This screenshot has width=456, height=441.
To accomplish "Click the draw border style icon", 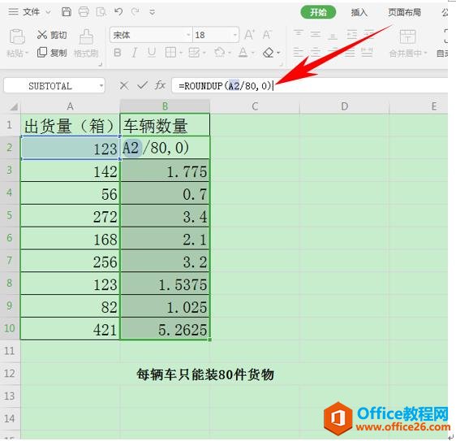I will pos(194,53).
